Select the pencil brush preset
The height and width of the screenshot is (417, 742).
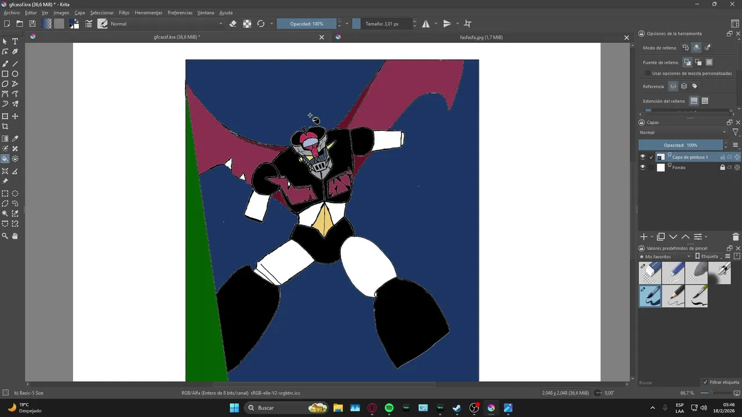[x=673, y=296]
